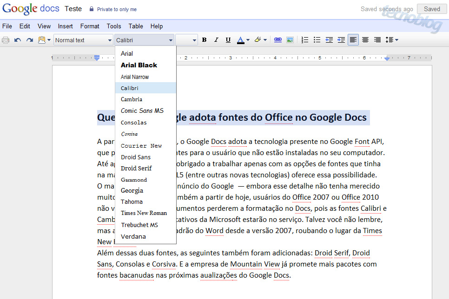This screenshot has width=449, height=299.
Task: Select Droid Sans font
Action: [145, 157]
